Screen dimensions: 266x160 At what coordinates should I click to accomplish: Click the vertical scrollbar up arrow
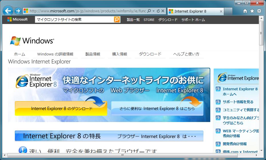click(x=261, y=18)
